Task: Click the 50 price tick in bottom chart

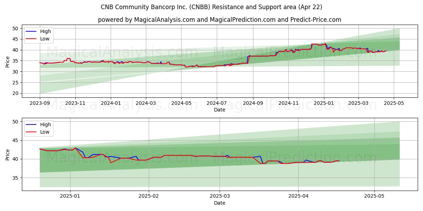Action: pos(16,122)
